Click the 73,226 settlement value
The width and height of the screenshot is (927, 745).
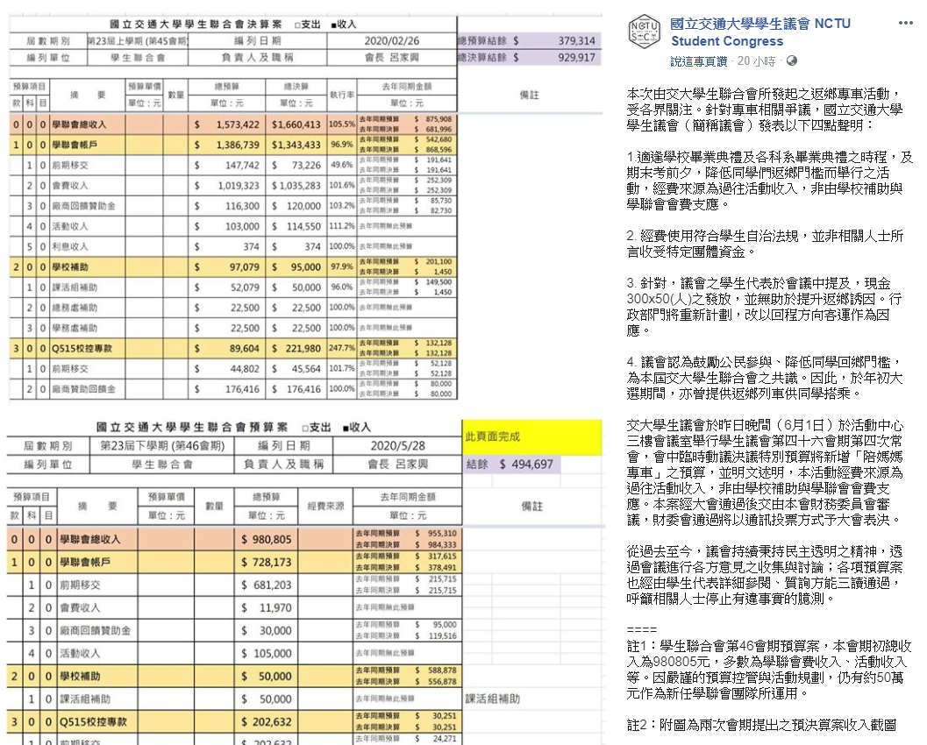(x=306, y=166)
